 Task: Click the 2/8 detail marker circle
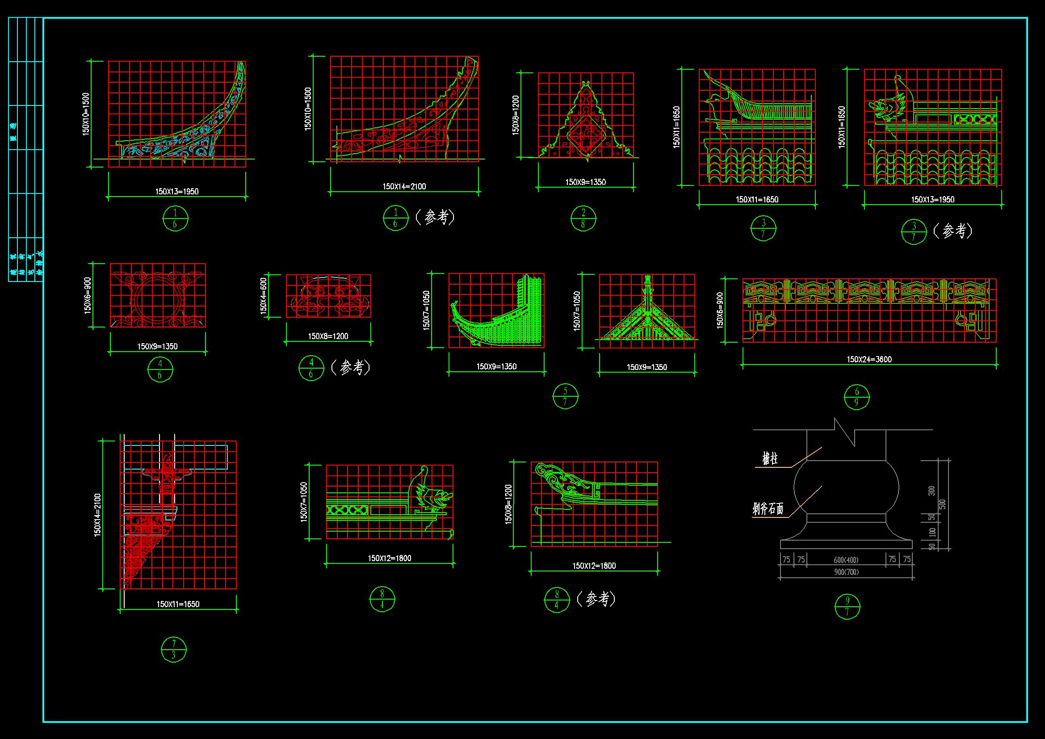tap(583, 218)
